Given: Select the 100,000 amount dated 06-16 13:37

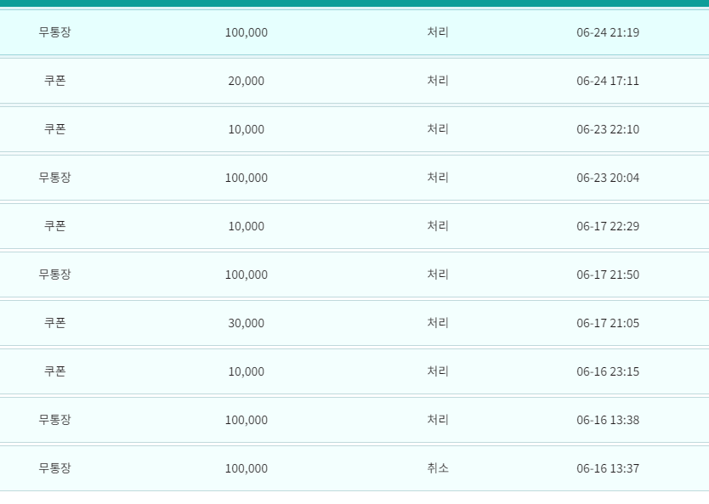Looking at the screenshot, I should (246, 468).
